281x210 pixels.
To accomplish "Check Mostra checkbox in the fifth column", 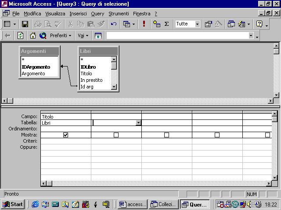I will [x=267, y=135].
